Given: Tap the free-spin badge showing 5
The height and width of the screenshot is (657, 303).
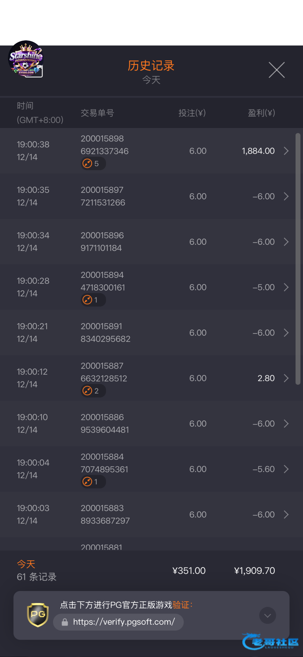Looking at the screenshot, I should point(93,164).
